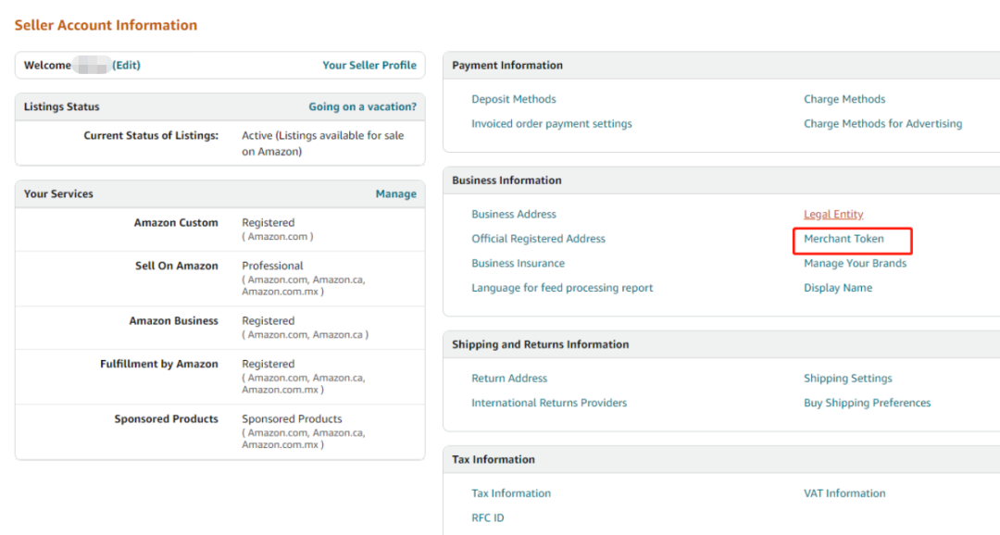This screenshot has width=1000, height=535.
Task: Click the Business Information section header
Action: pos(506,180)
